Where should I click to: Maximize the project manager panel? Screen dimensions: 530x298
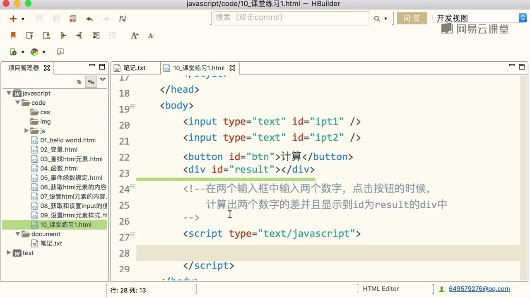[102, 67]
